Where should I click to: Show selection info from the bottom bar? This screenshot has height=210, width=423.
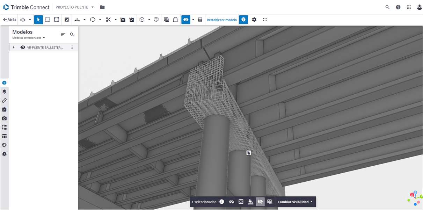click(222, 202)
